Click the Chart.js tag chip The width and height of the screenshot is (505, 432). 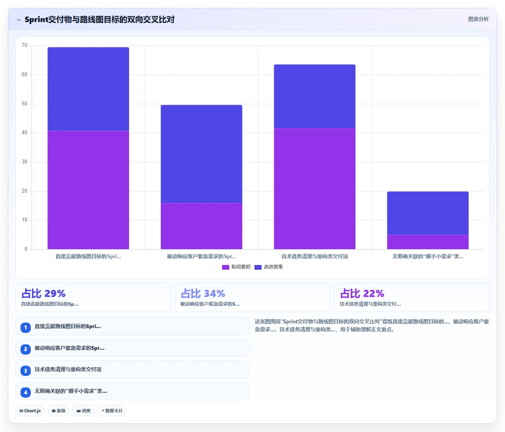coord(30,411)
